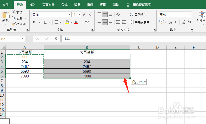Toggle Wrap Text (自动换行)
The height and width of the screenshot is (124, 206).
coord(138,14)
